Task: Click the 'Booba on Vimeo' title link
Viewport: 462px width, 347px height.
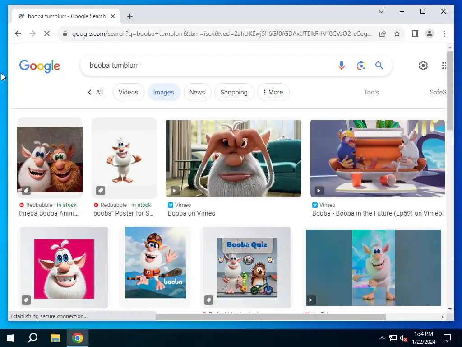Action: coord(191,213)
